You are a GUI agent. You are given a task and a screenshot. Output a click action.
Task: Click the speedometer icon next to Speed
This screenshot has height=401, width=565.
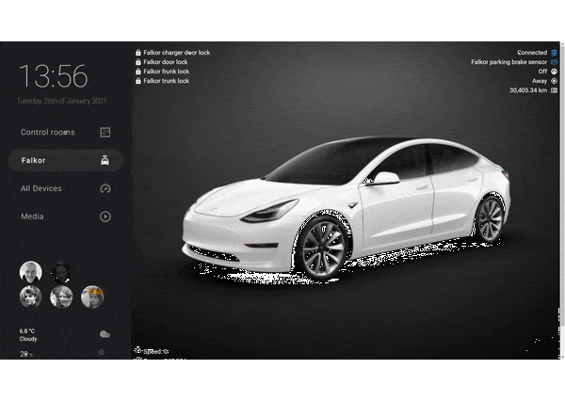[138, 350]
